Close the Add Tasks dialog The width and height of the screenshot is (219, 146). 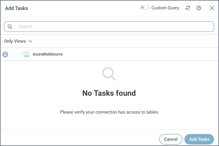[x=212, y=8]
